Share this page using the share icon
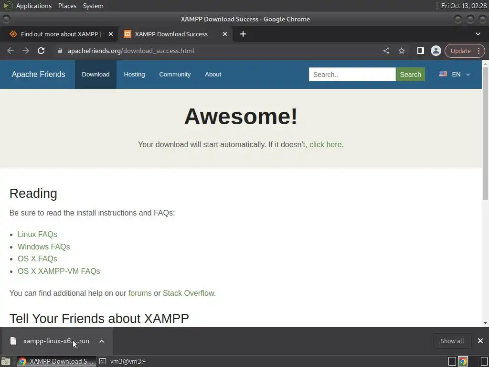The height and width of the screenshot is (367, 489). (x=386, y=51)
